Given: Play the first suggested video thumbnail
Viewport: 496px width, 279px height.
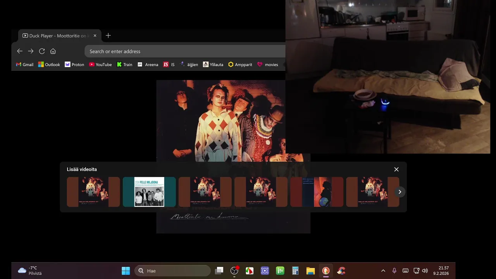Looking at the screenshot, I should coord(93,192).
